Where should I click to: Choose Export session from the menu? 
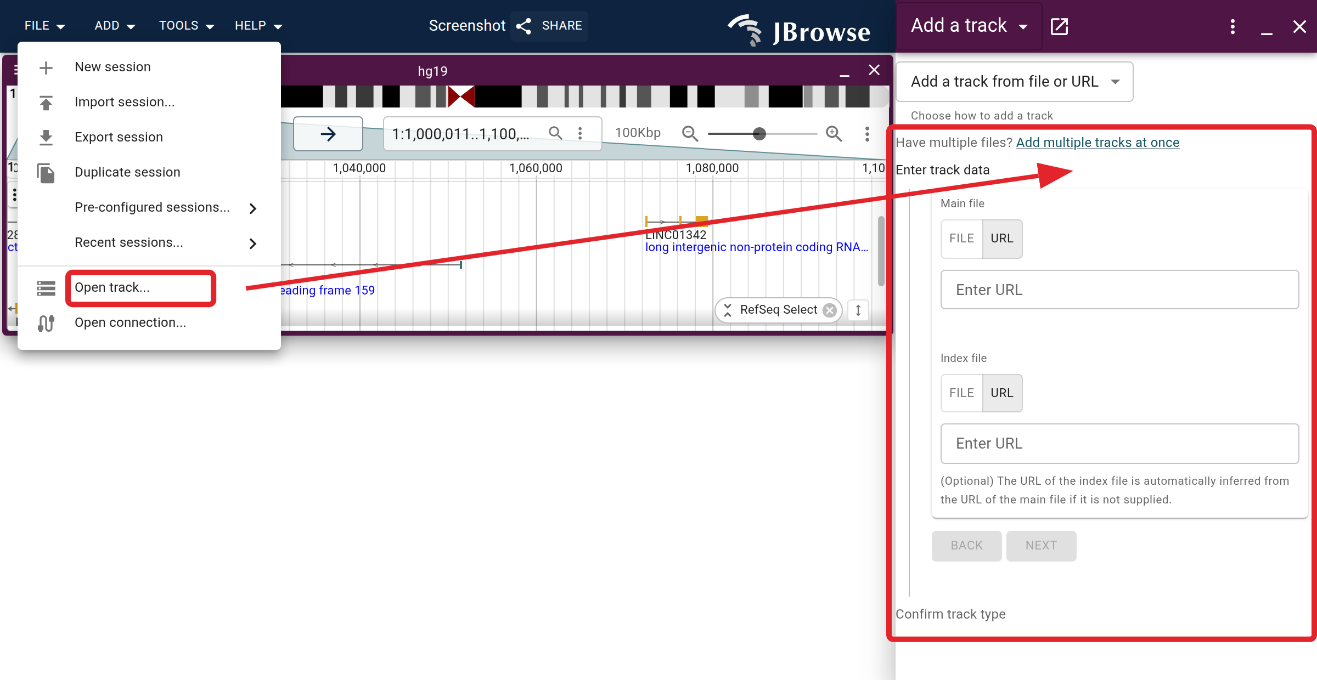[x=149, y=137]
